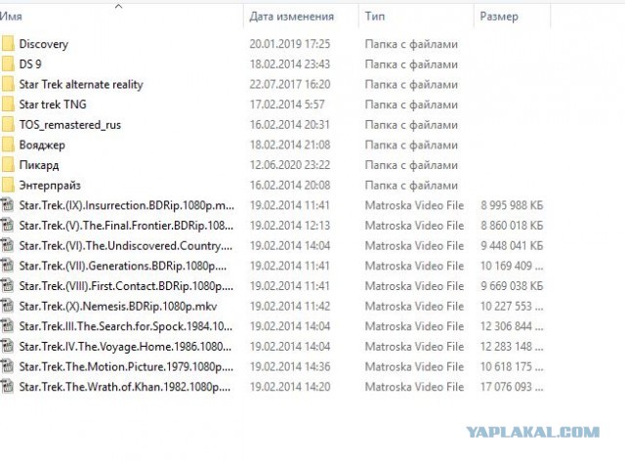Image resolution: width=625 pixels, height=461 pixels.
Task: Toggle sort arrow above the name column
Action: 118,6
